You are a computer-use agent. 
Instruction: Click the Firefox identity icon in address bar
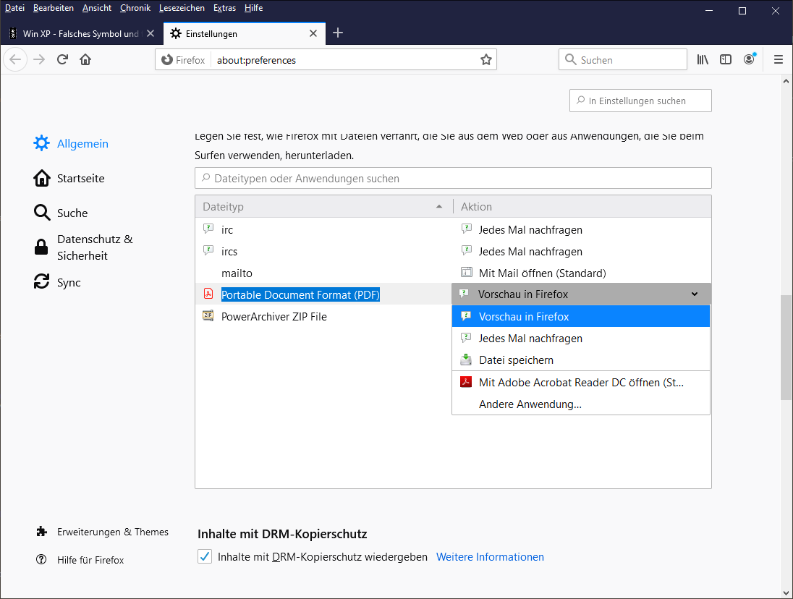[167, 59]
